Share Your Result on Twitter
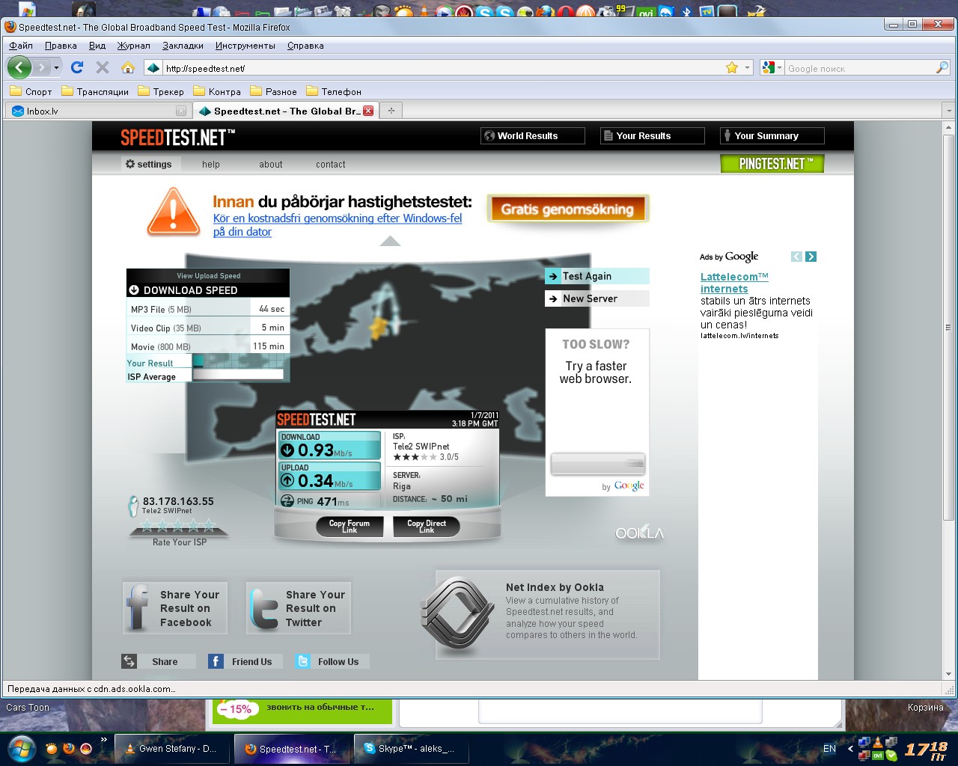Image resolution: width=958 pixels, height=766 pixels. click(299, 608)
